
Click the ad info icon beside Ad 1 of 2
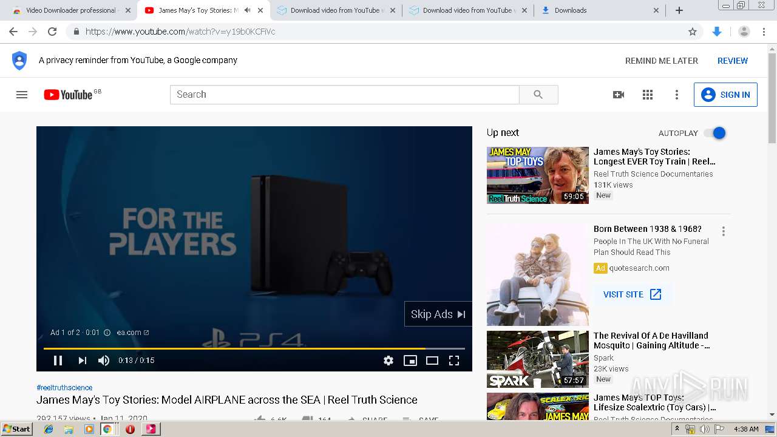[x=107, y=333]
